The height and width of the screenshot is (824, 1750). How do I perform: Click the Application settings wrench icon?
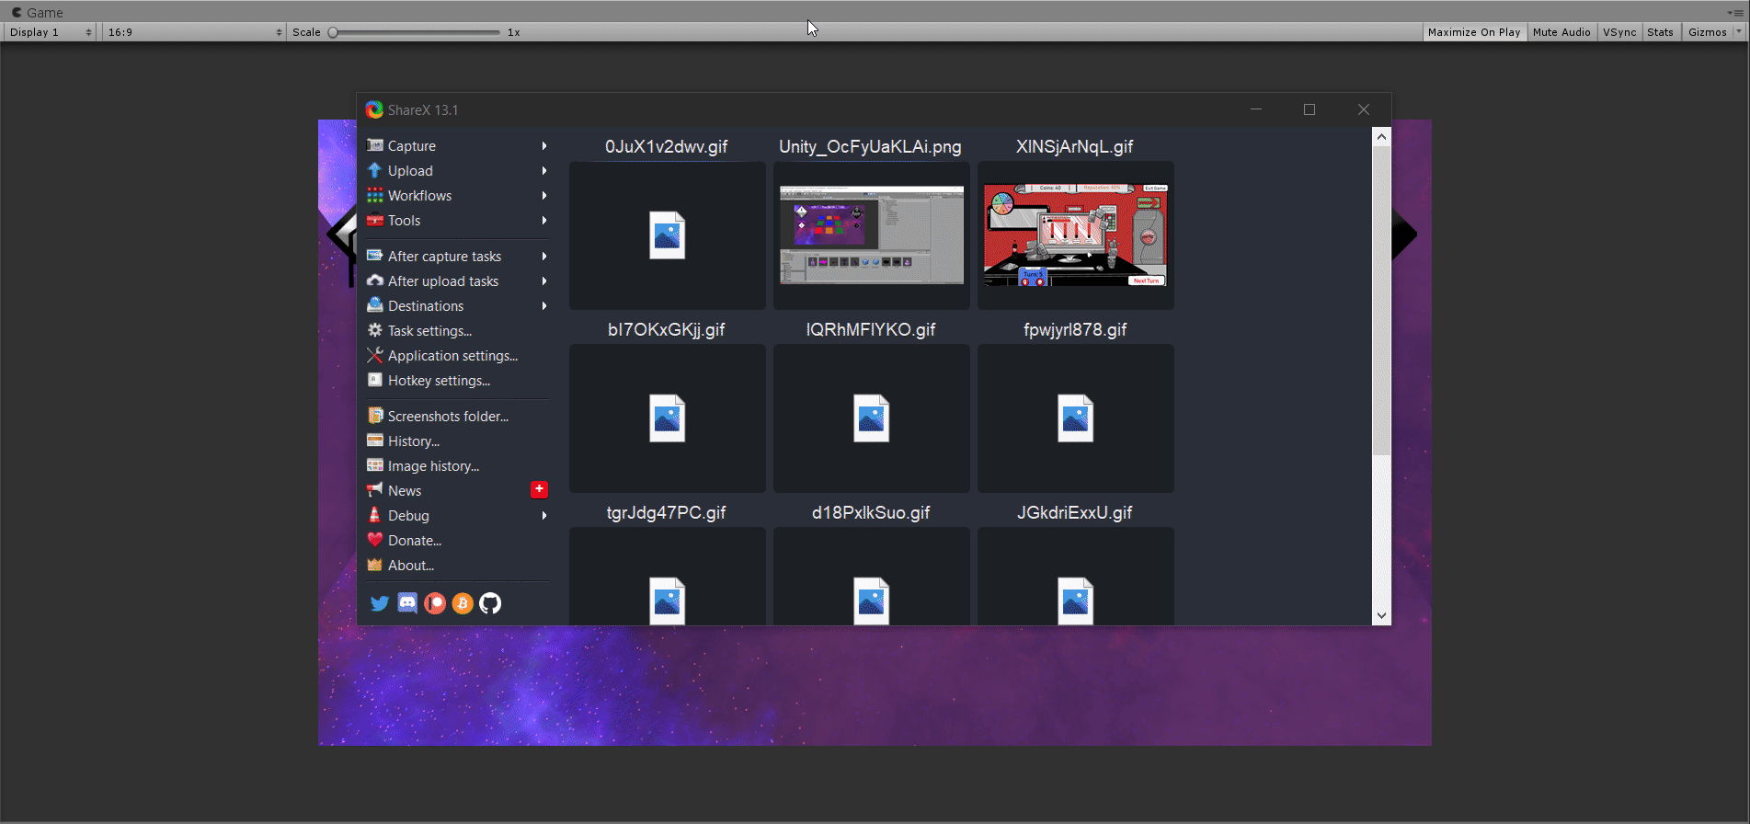point(375,355)
